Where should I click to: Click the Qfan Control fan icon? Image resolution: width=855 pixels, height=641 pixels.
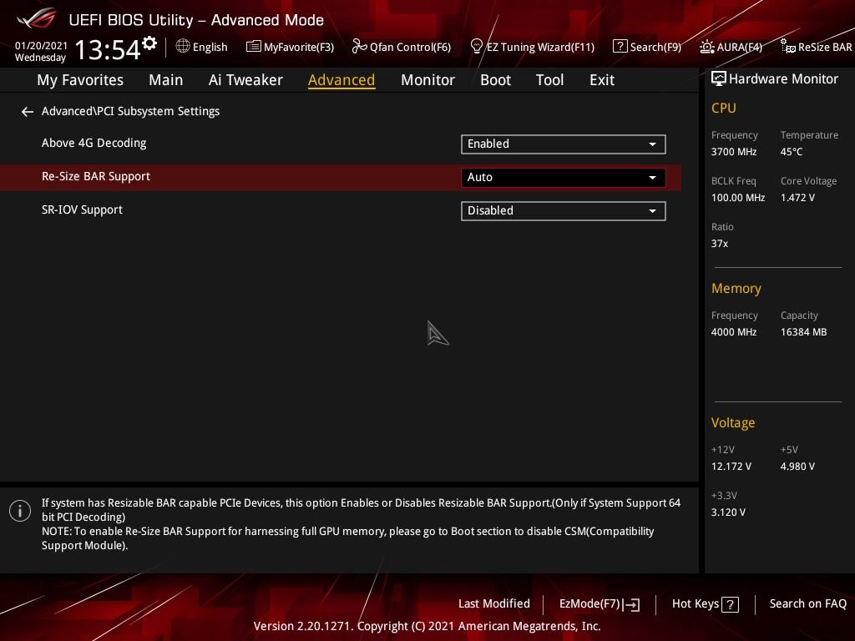click(x=359, y=47)
